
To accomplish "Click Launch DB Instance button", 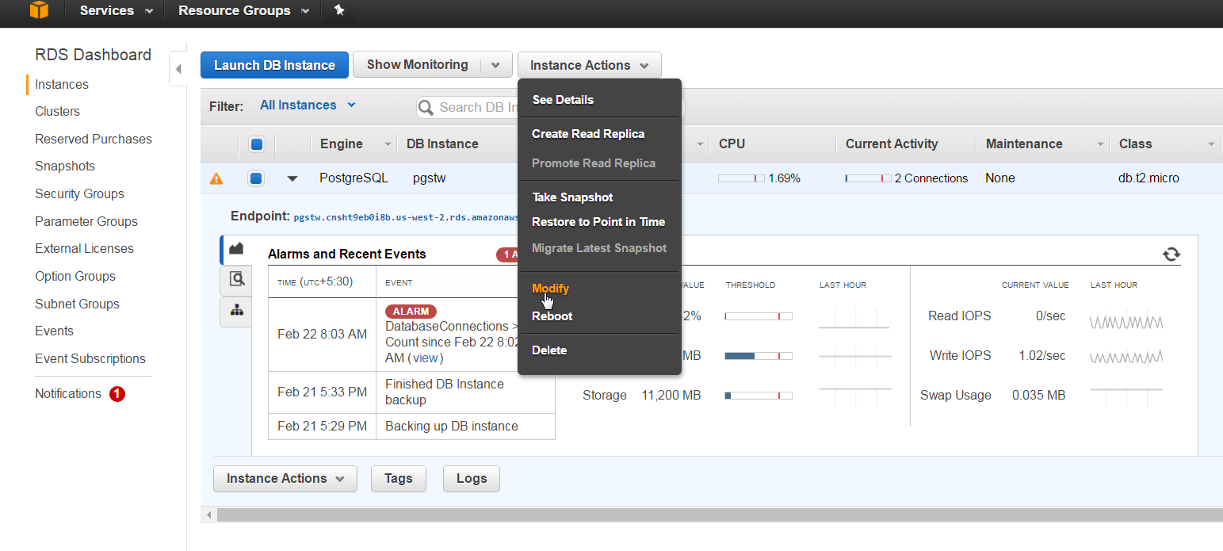I will pyautogui.click(x=274, y=65).
